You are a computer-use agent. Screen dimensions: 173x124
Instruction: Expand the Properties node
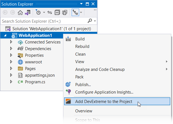[x=11, y=55]
